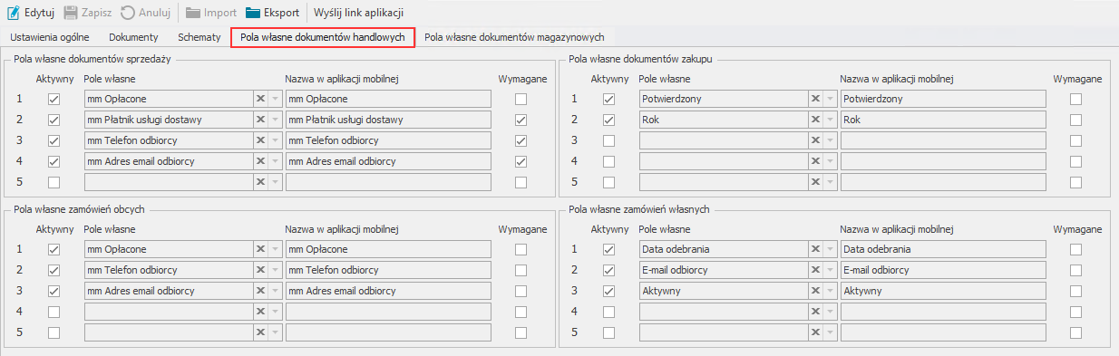Clear 'E-mail odbiorcy' field with X icon
The height and width of the screenshot is (356, 1119).
[815, 270]
